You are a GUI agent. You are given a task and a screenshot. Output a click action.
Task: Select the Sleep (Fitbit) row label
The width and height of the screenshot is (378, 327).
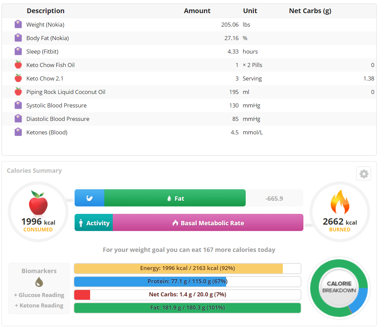tap(43, 52)
